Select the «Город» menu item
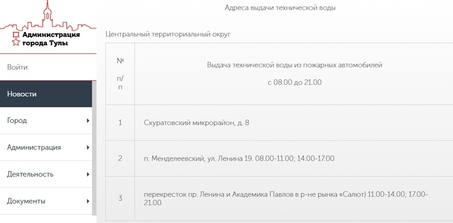Viewport: 453px width, 223px height. pos(17,121)
